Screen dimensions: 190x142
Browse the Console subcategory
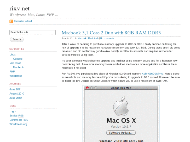coord(18,59)
